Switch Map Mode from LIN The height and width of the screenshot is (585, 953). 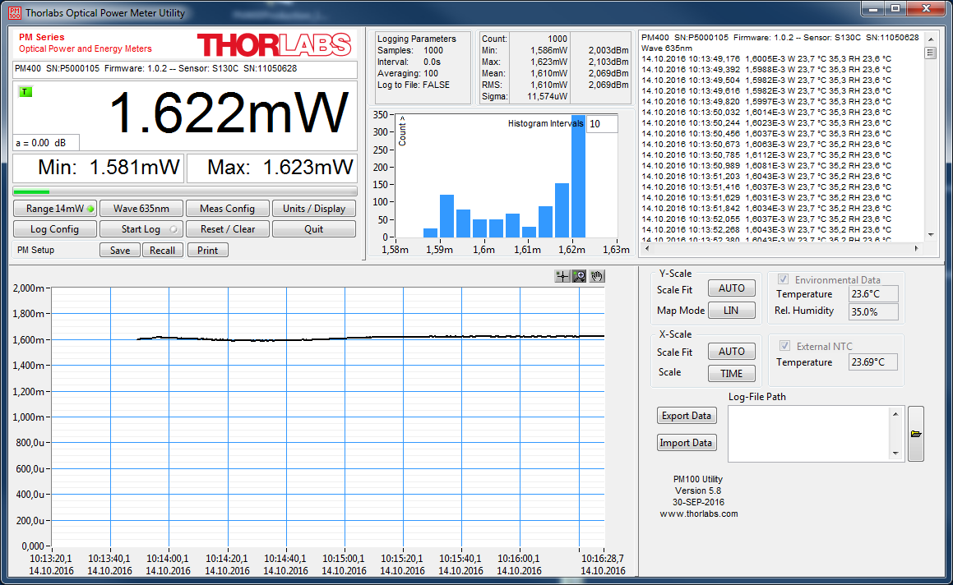coord(731,310)
